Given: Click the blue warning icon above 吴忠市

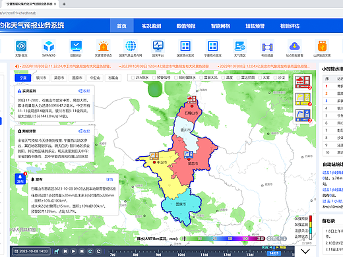Looking at the screenshot, I should click(x=189, y=154).
